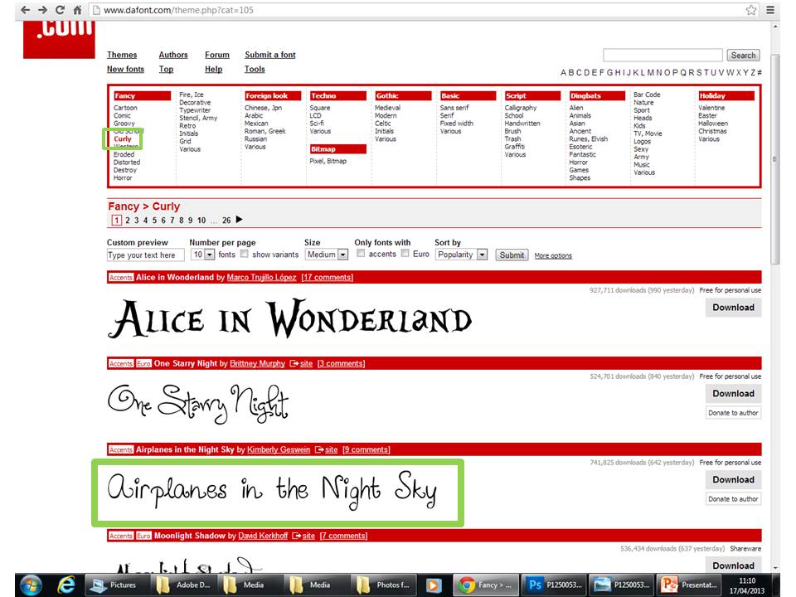View 17 comments on Alice in Wonderland
796x597 pixels.
[327, 277]
